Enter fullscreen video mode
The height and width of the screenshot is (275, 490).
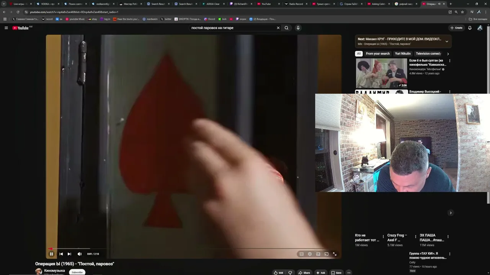pos(335,254)
